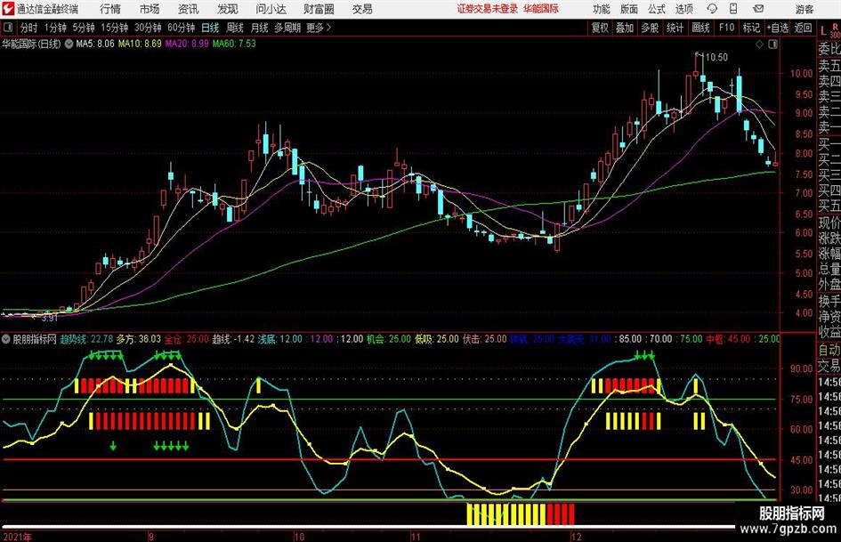Click the month 12 marker on the time axis
Screen dimensions: 841x542
click(576, 537)
